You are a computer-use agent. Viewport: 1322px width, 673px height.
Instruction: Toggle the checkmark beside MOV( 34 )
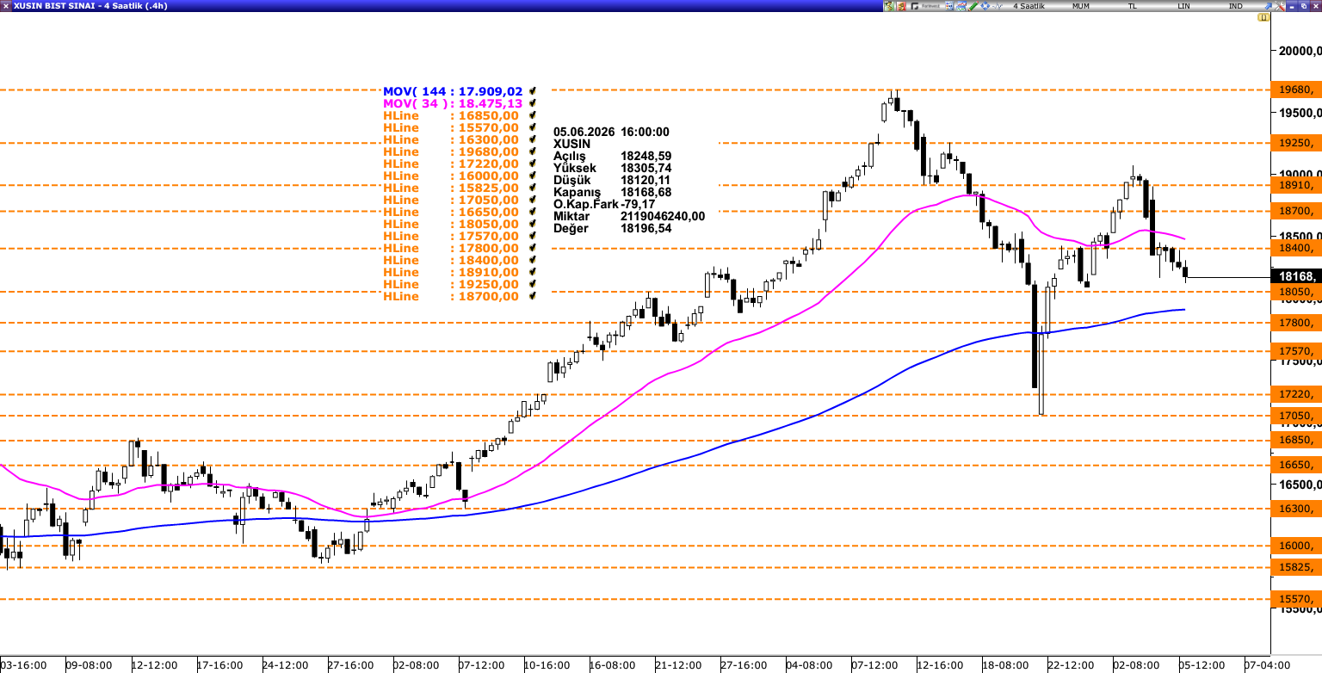click(x=534, y=103)
